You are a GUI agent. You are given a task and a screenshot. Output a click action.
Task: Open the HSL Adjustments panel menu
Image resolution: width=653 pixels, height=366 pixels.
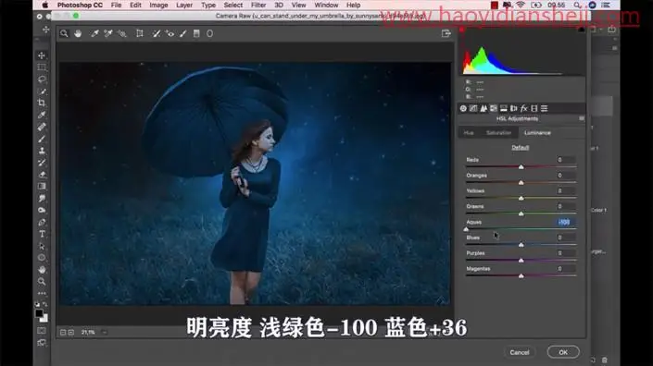coord(582,119)
